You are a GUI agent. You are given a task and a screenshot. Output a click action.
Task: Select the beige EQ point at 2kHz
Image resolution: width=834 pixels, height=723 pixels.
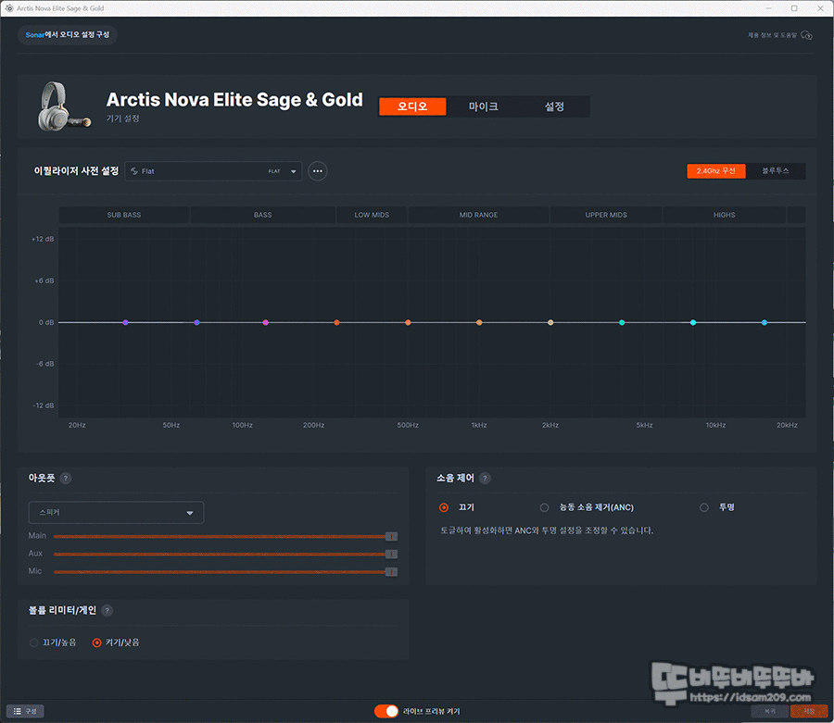click(550, 322)
